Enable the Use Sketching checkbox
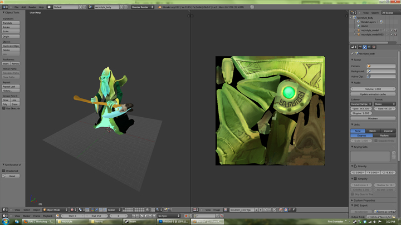 [4, 108]
